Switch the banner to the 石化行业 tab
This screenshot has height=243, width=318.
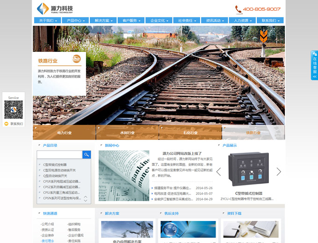pyautogui.click(x=190, y=132)
